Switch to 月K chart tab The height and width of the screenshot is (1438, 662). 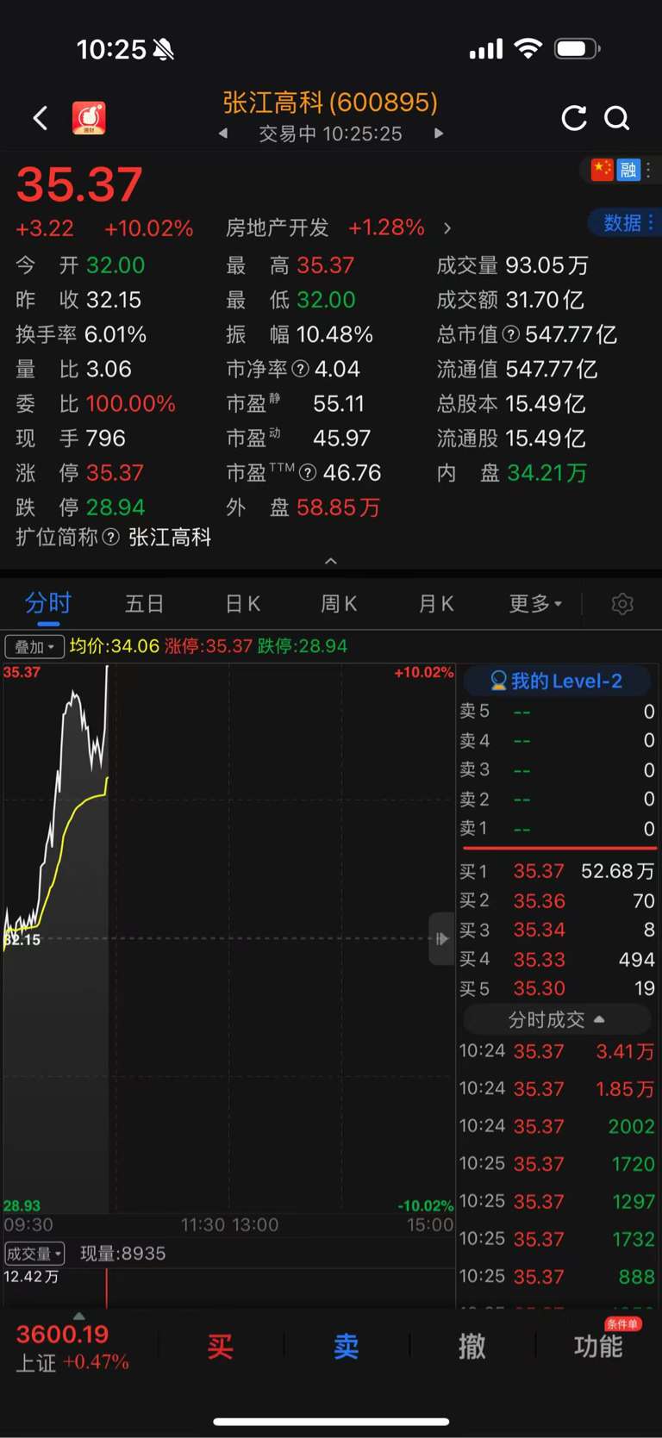436,603
